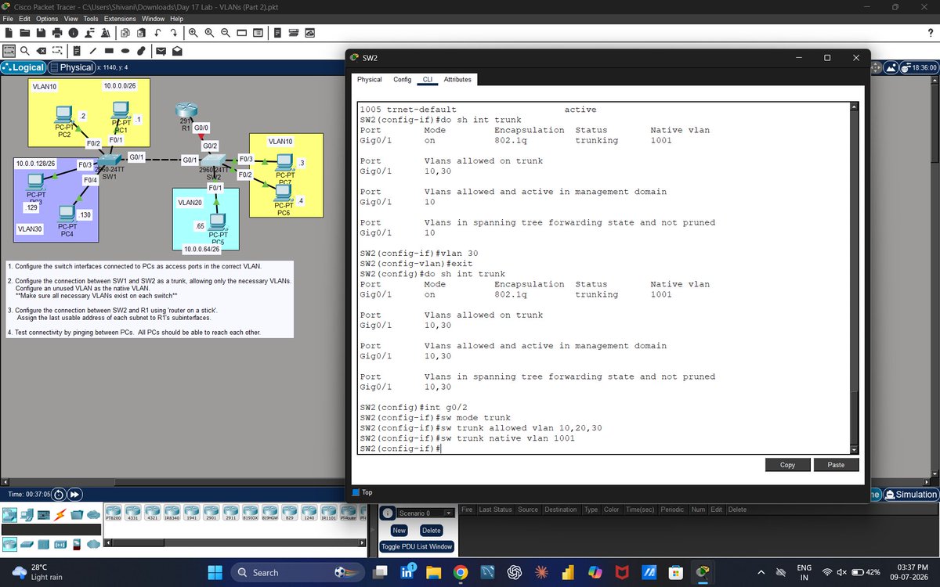
Task: Click the Redo arrow icon
Action: click(x=174, y=33)
